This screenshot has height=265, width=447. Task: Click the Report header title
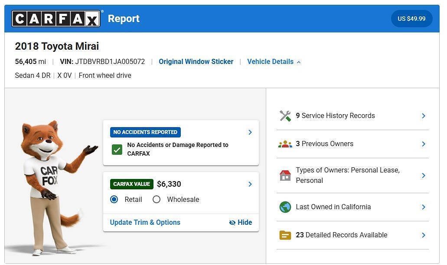coord(124,19)
